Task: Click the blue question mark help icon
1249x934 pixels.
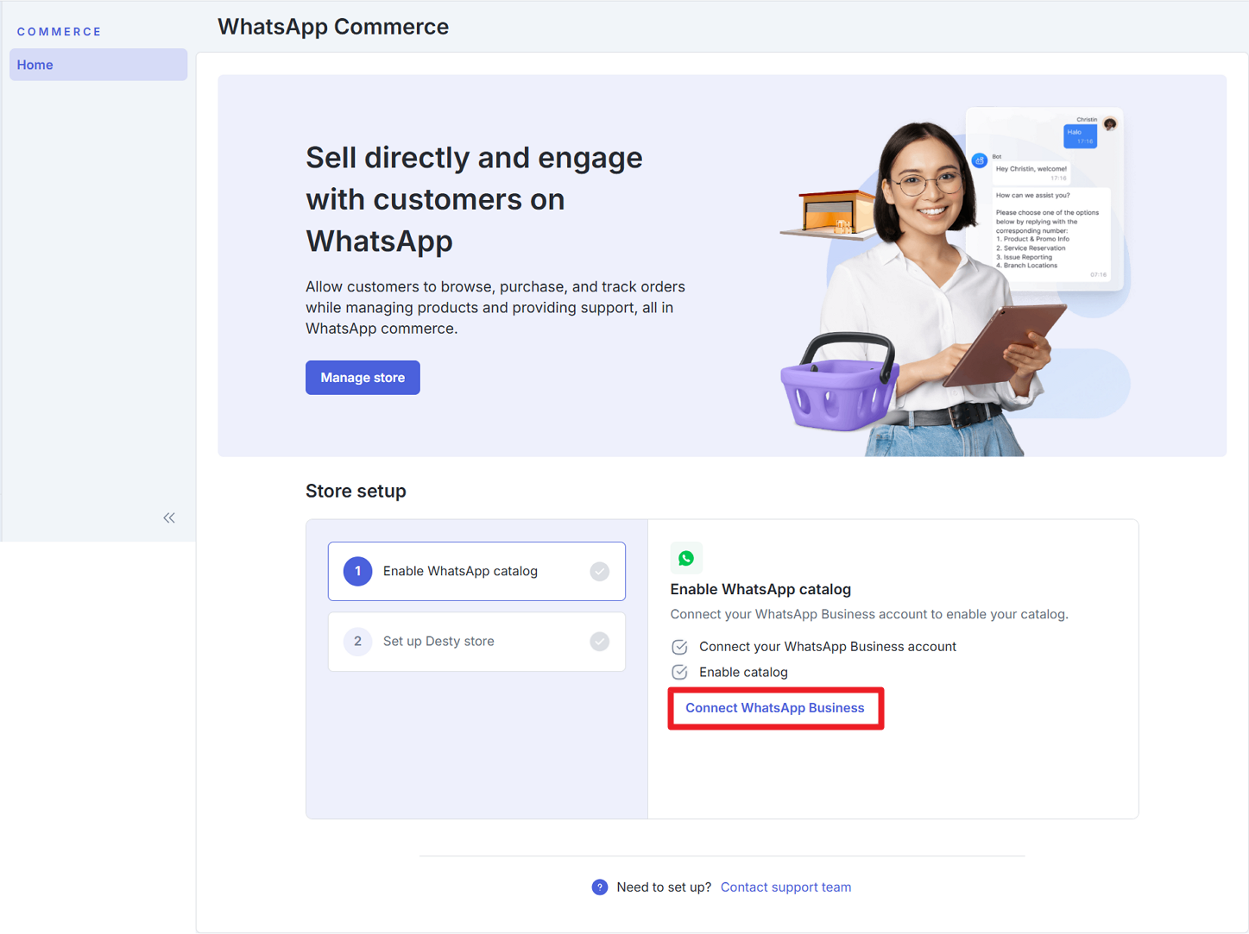Action: point(600,887)
